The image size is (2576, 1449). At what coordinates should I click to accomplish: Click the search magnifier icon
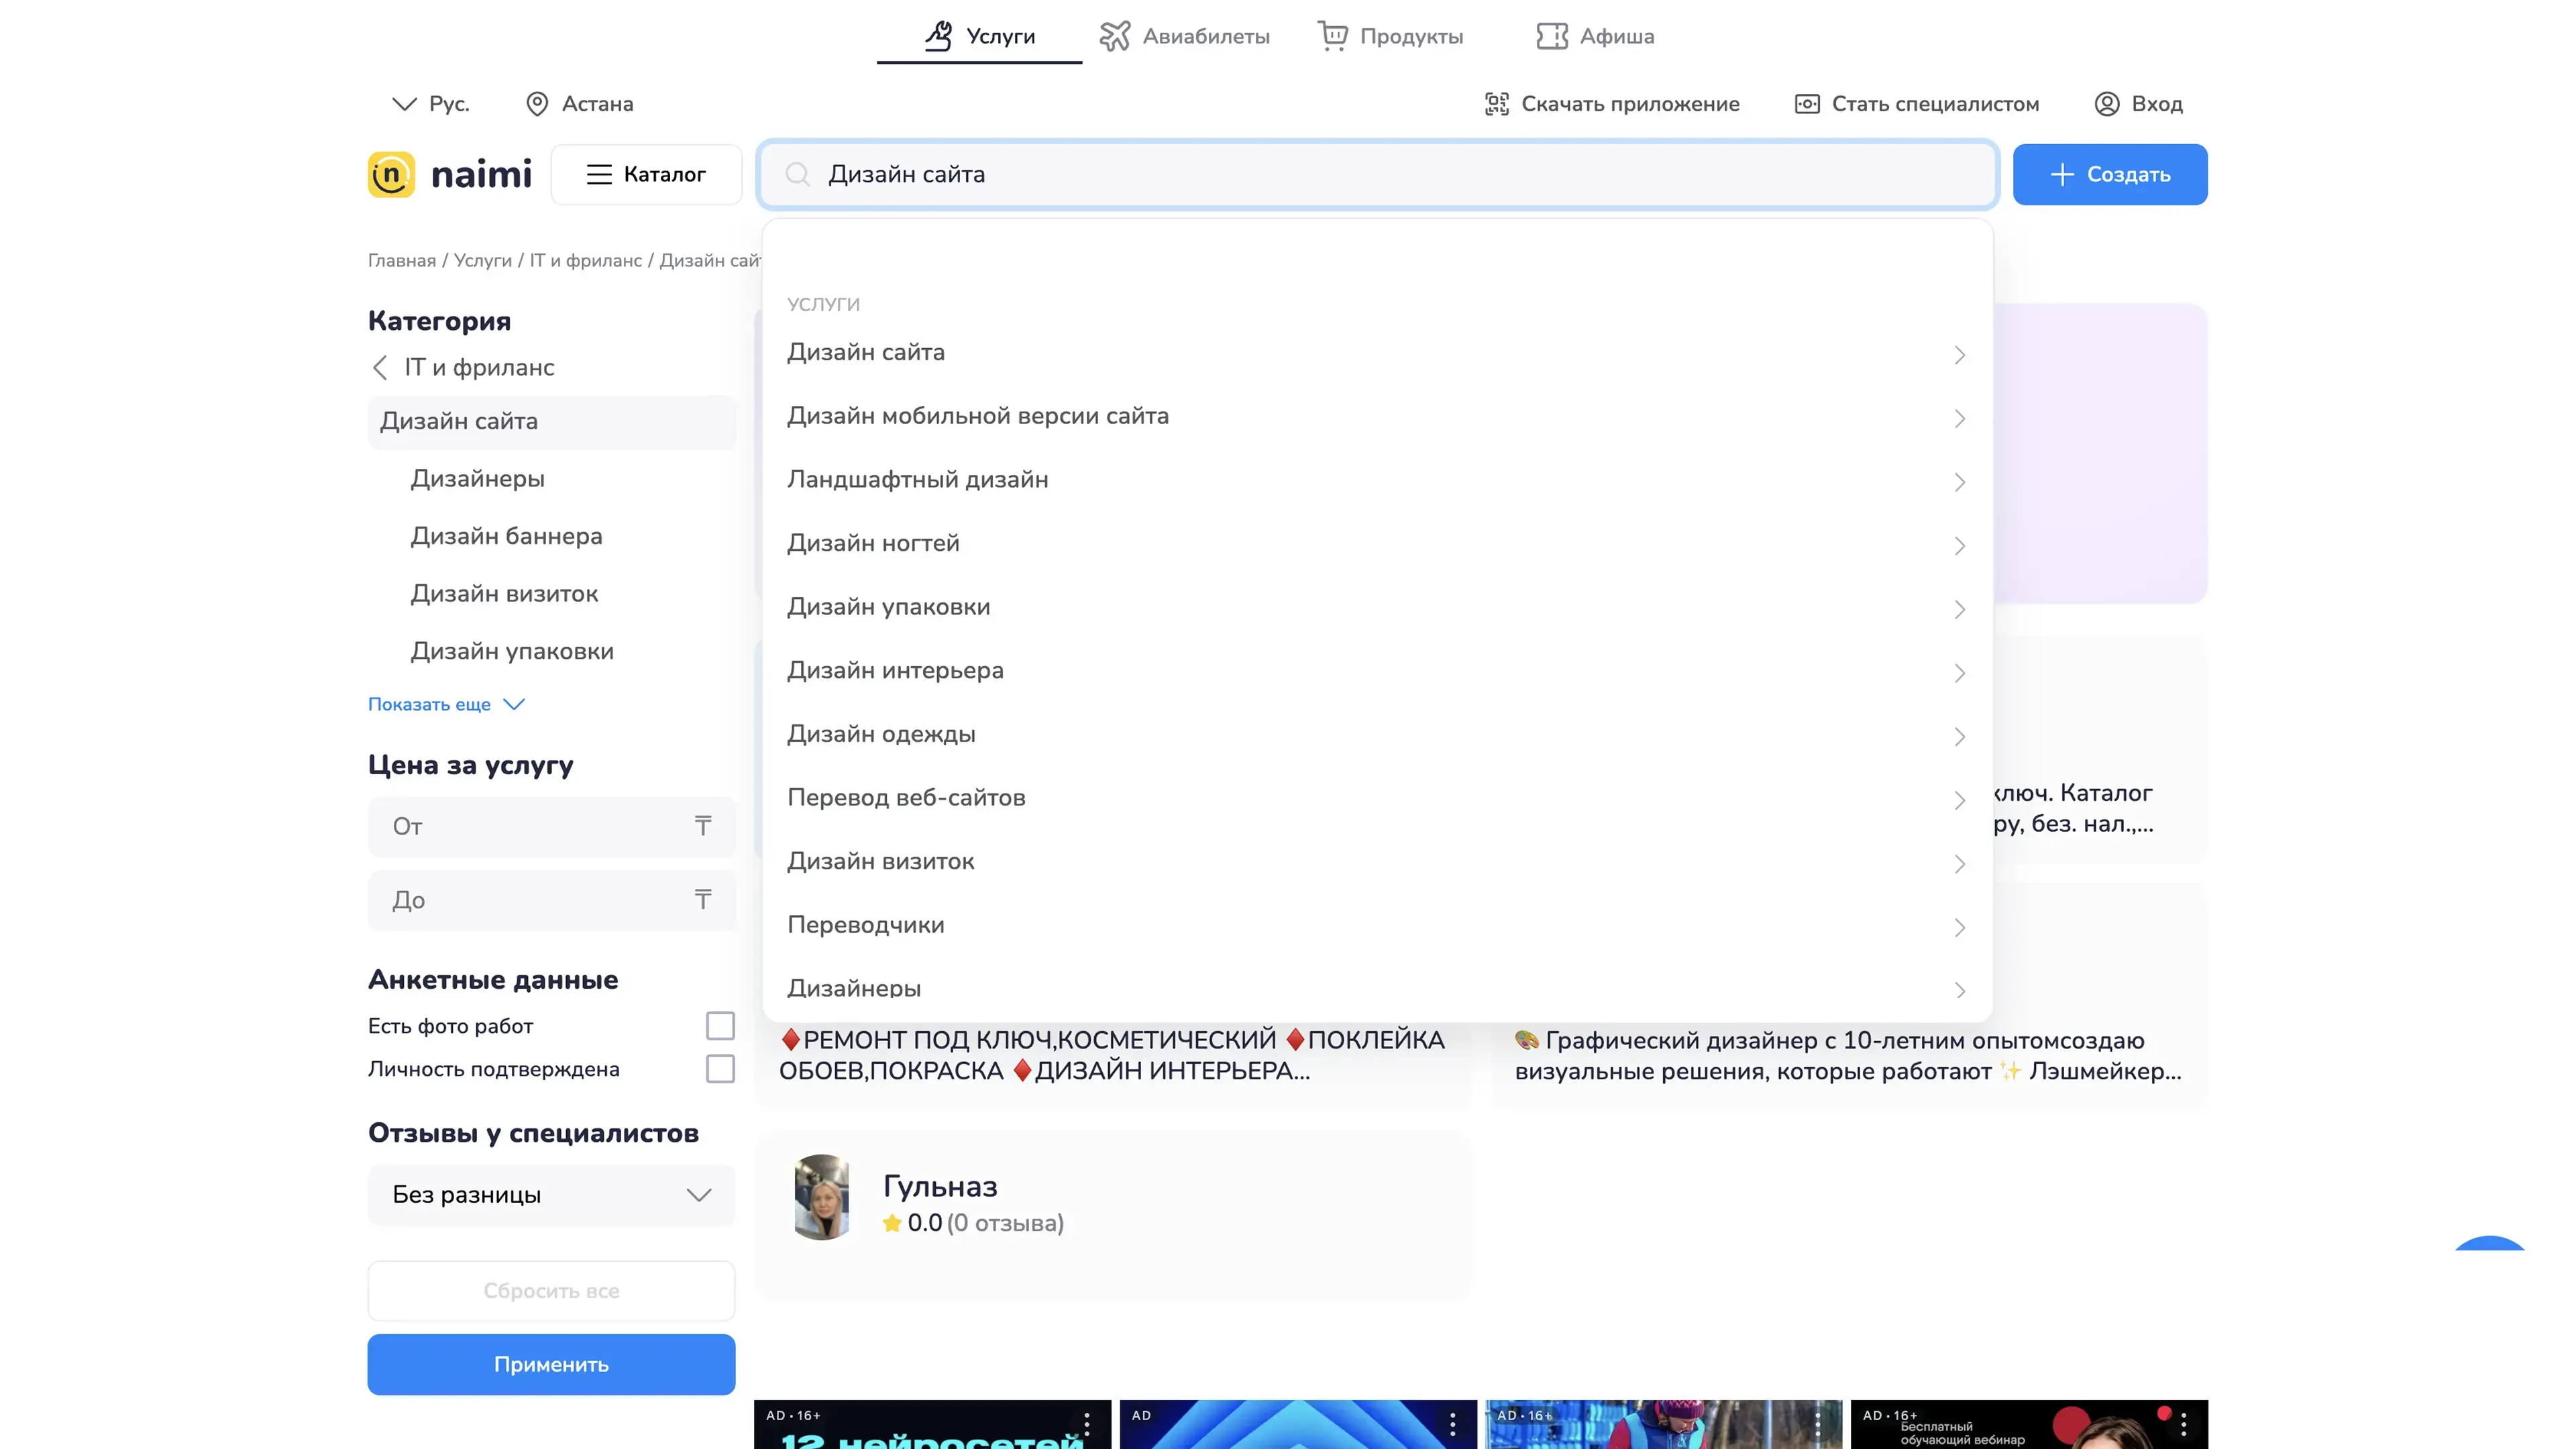(797, 175)
